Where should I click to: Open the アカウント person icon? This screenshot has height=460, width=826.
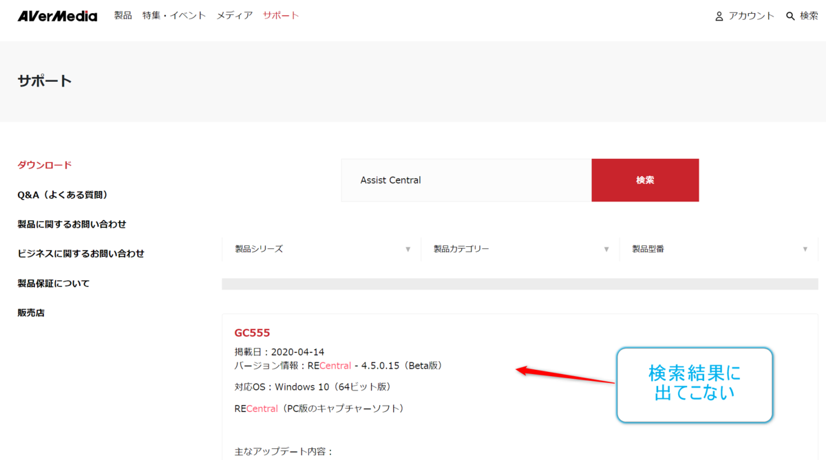[719, 16]
